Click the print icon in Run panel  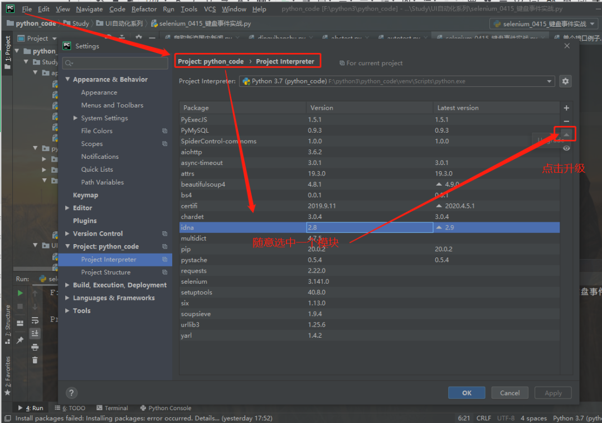pos(35,347)
